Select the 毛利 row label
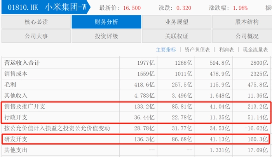272x157 pixels. (10, 84)
